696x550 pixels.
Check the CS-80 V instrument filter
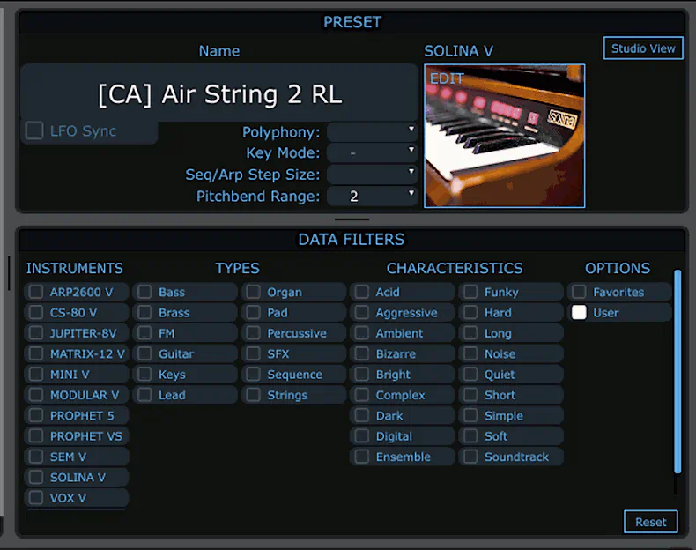tap(36, 313)
